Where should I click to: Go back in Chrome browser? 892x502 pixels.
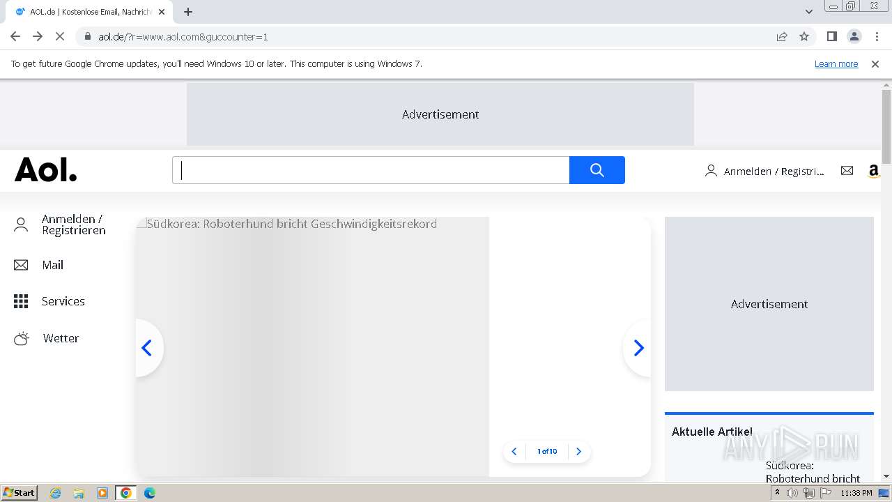click(15, 36)
